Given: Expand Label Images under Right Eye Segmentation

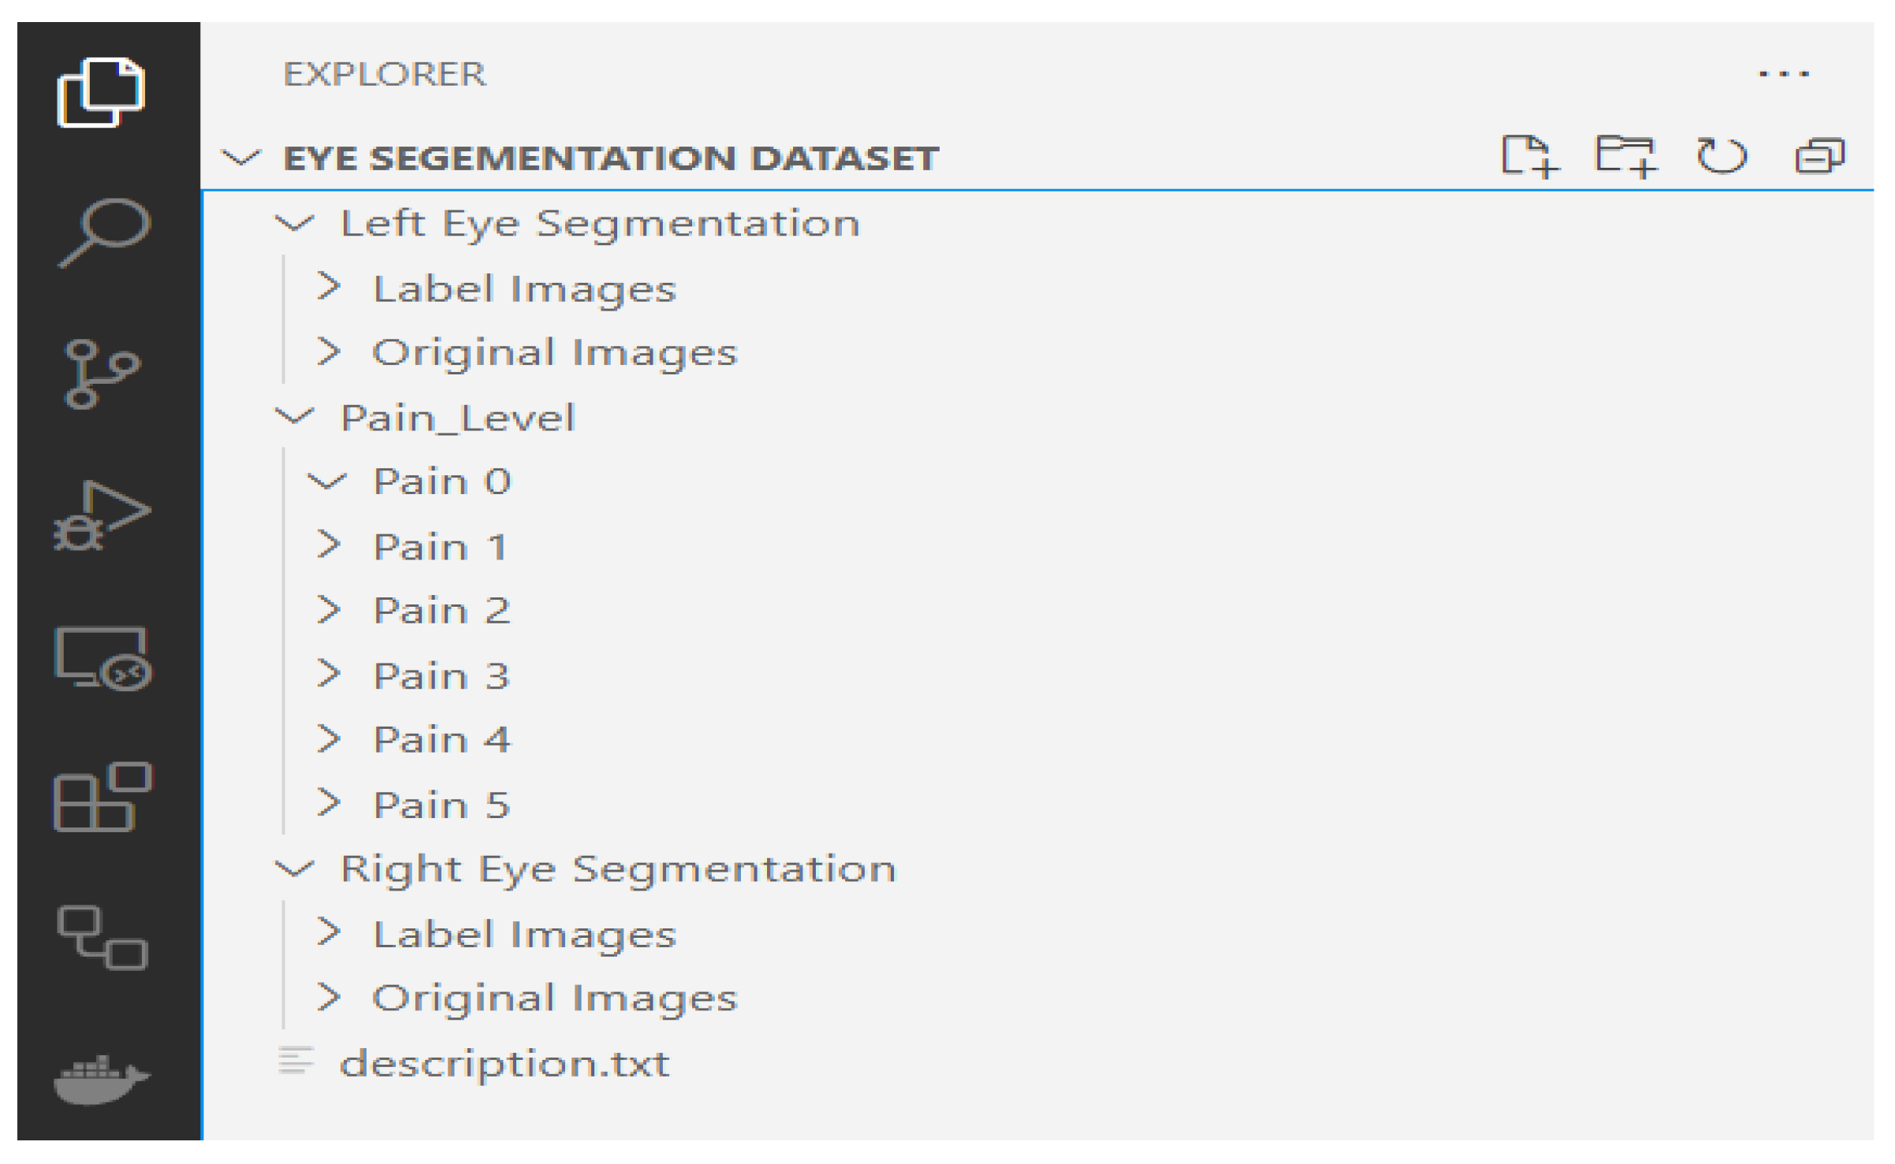Looking at the screenshot, I should pos(523,935).
